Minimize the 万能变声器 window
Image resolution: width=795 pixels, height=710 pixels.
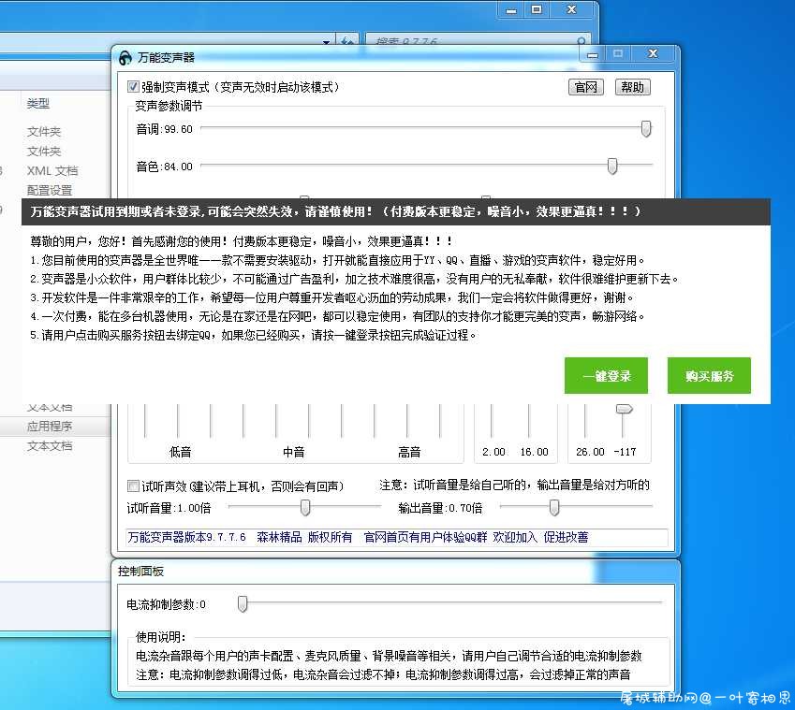[592, 54]
